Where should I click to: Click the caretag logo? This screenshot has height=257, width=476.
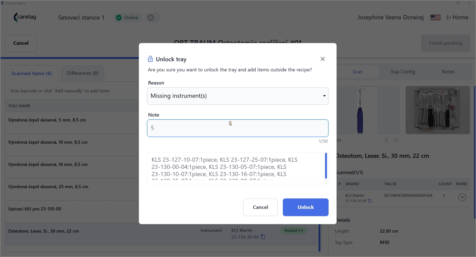point(25,17)
